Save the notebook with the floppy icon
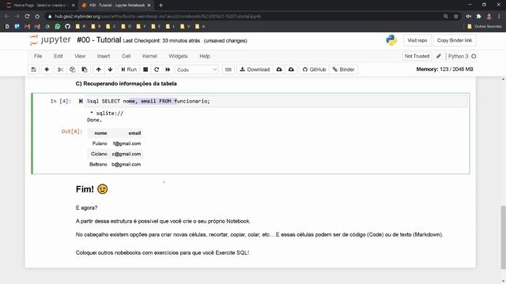 point(33,69)
